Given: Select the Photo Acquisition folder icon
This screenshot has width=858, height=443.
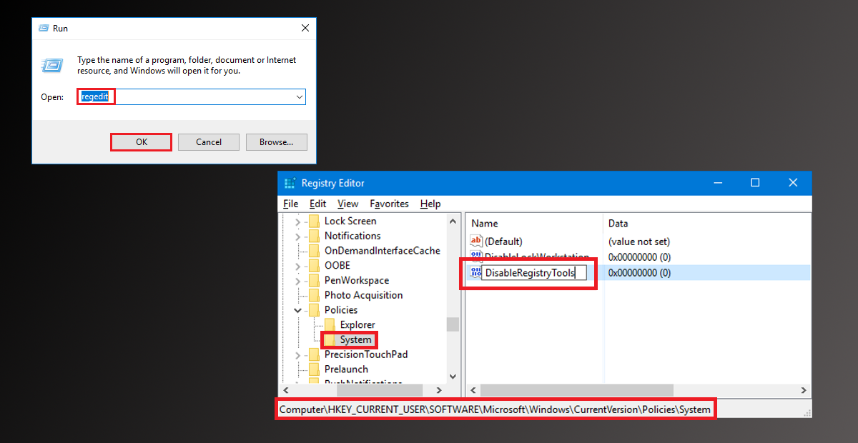Looking at the screenshot, I should [314, 295].
